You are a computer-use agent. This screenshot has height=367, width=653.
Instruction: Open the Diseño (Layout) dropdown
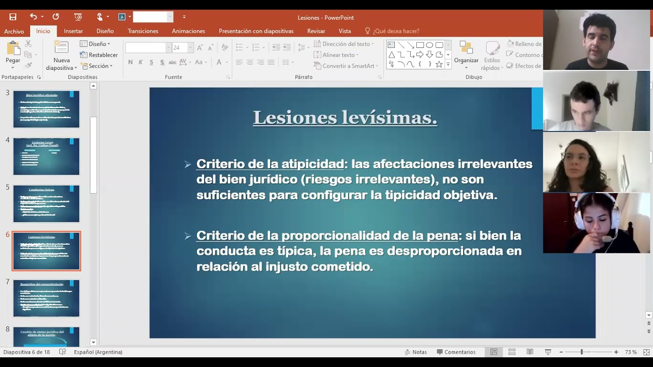click(x=95, y=44)
